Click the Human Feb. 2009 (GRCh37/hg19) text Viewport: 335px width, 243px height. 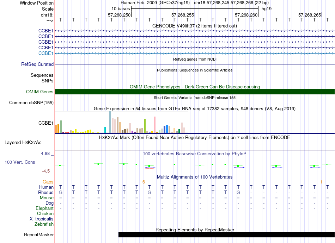155,3
